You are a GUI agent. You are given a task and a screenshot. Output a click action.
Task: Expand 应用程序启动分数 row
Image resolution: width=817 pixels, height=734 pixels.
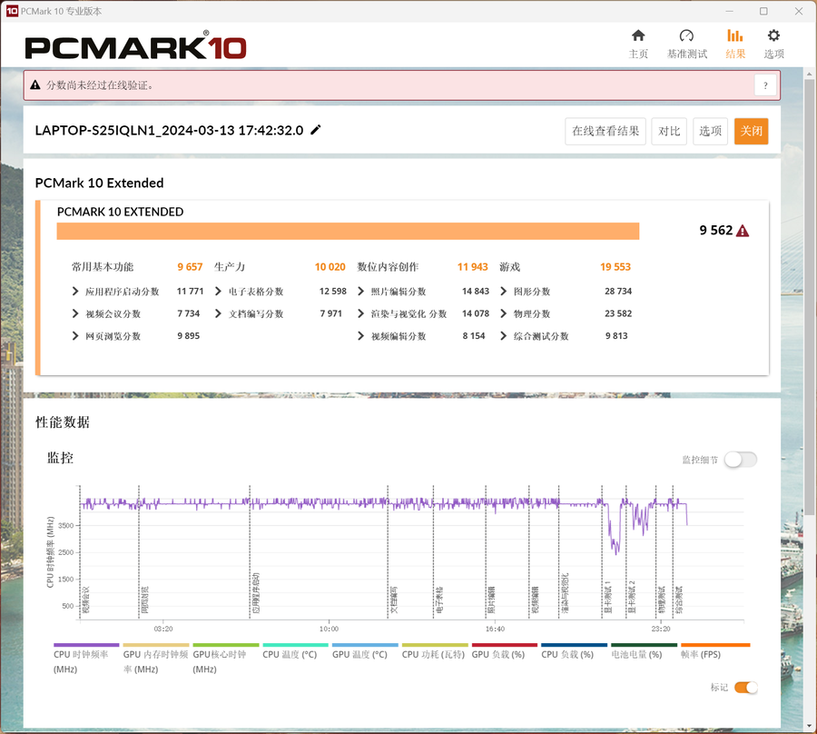[x=75, y=291]
